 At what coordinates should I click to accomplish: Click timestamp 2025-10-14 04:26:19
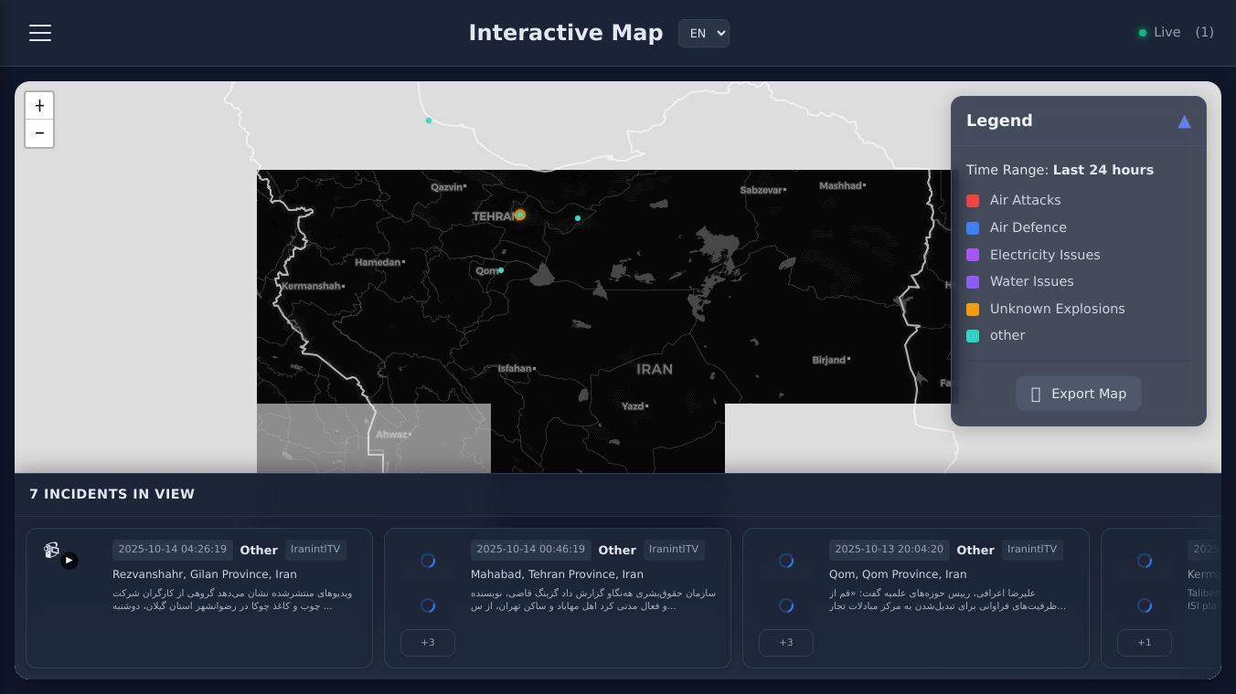pyautogui.click(x=173, y=550)
